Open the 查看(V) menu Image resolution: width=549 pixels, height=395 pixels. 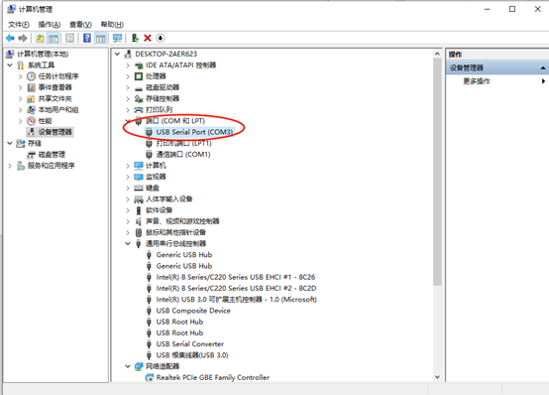pyautogui.click(x=80, y=24)
